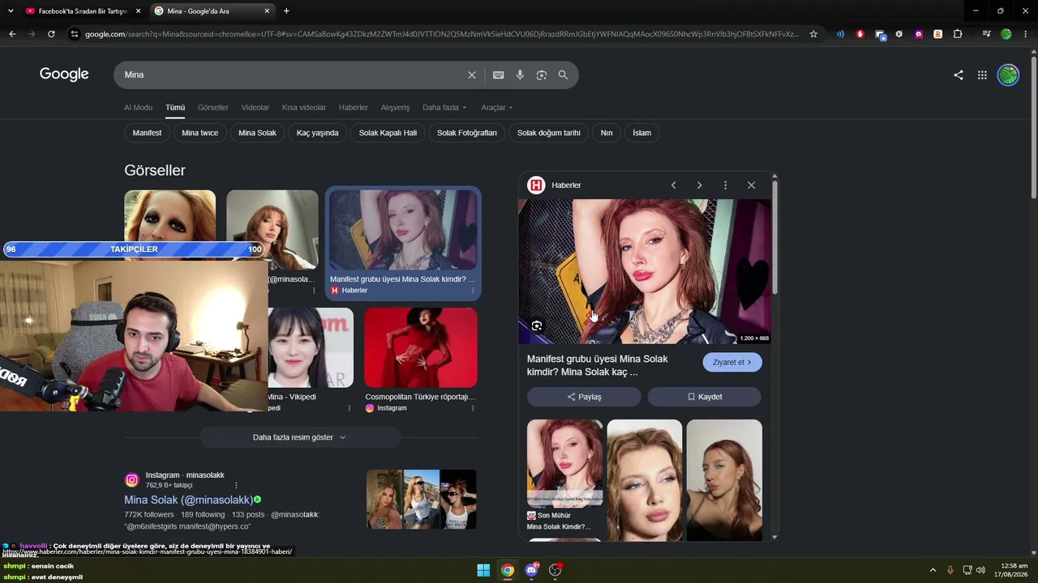Viewport: 1038px width, 583px height.
Task: Select the Solak doğum tarihi chip
Action: point(549,133)
